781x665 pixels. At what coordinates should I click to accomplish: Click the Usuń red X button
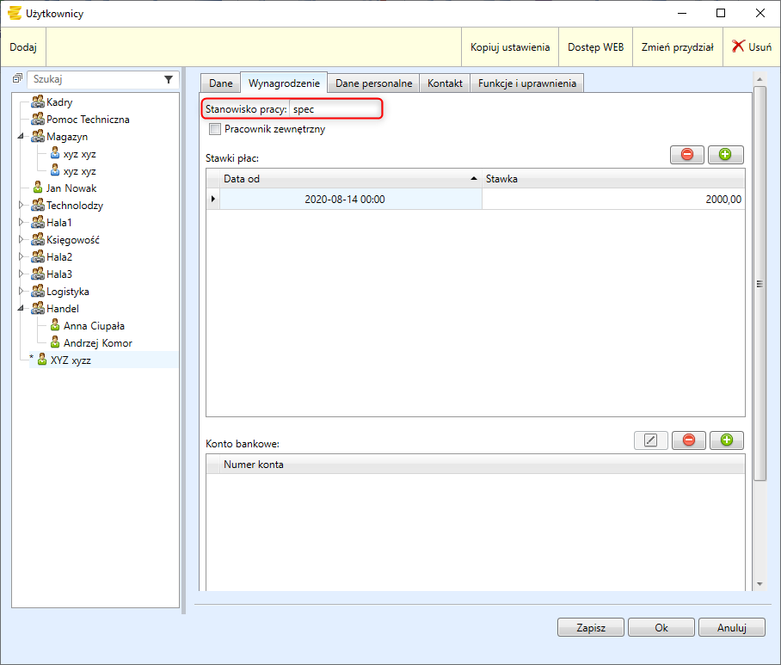(x=751, y=47)
